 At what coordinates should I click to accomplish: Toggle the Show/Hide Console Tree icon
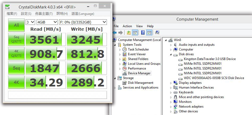click(x=135, y=33)
